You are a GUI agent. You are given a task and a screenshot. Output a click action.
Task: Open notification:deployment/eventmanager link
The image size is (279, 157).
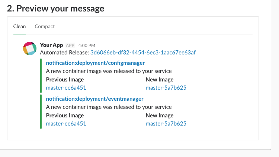[x=94, y=99]
